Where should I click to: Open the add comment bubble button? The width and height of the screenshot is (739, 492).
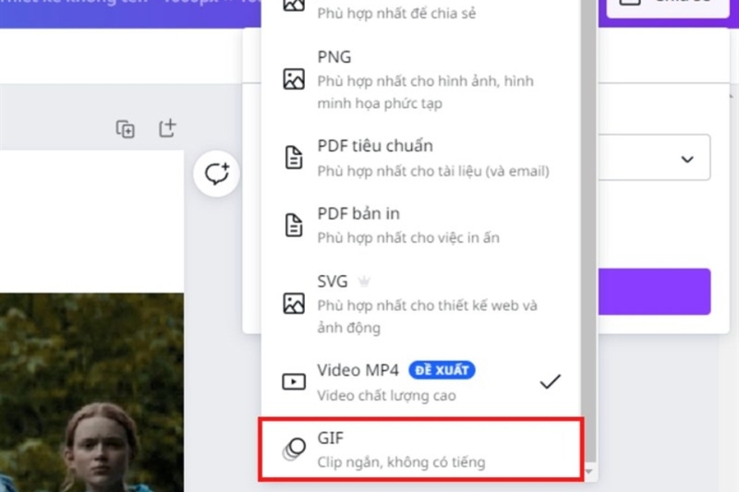[x=216, y=174]
